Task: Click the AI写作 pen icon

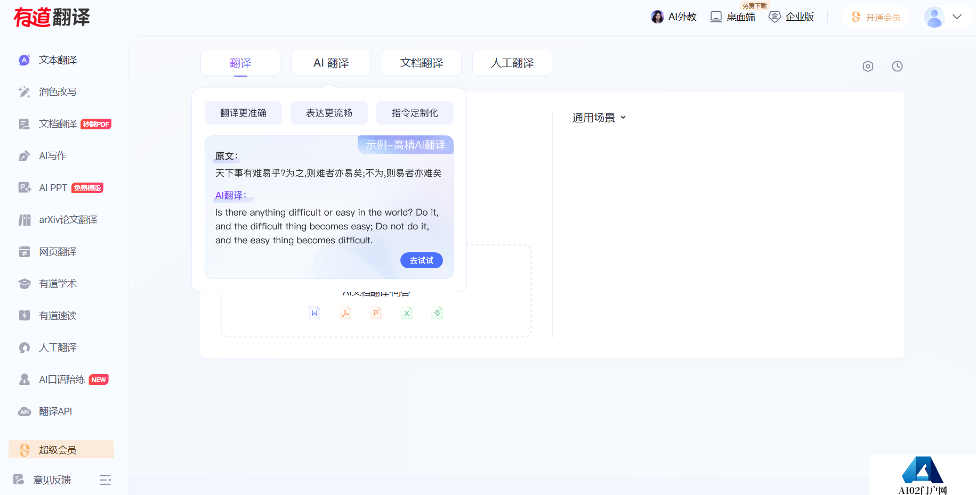Action: (24, 156)
